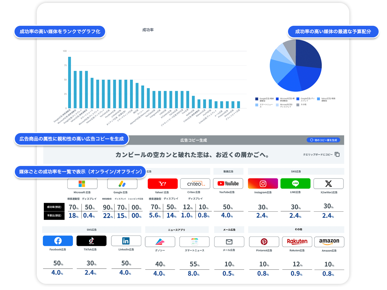This screenshot has height=290, width=387.
Task: Click the Yahoo! advertising logo
Action: tap(163, 184)
